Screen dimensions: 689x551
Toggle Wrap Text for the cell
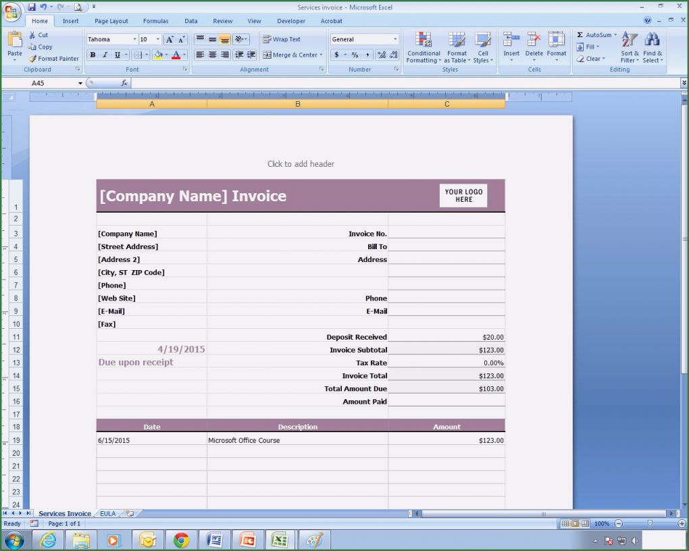[x=282, y=39]
